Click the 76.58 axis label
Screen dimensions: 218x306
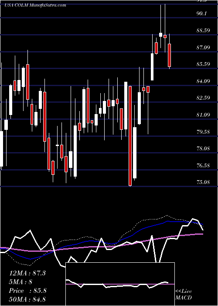point(203,166)
